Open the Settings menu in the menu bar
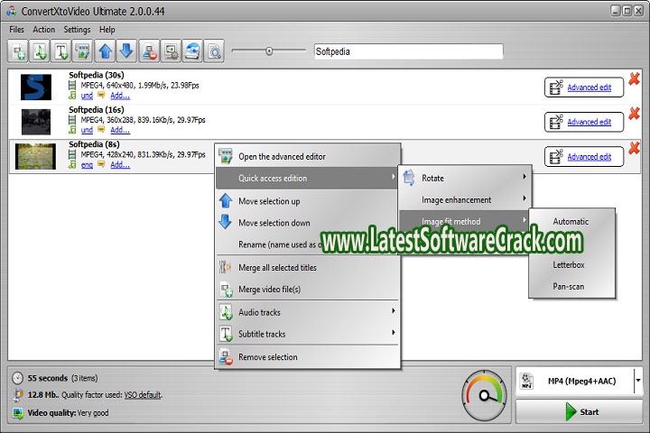The height and width of the screenshot is (433, 650). click(77, 30)
